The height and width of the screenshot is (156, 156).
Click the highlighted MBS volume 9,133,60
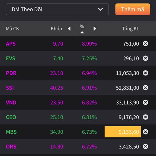[x=123, y=132]
